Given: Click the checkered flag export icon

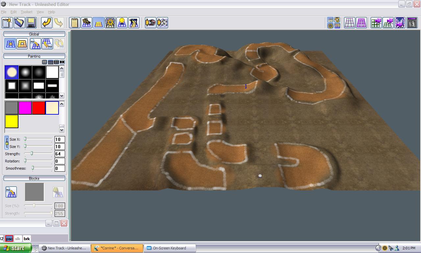Looking at the screenshot, I should (162, 23).
